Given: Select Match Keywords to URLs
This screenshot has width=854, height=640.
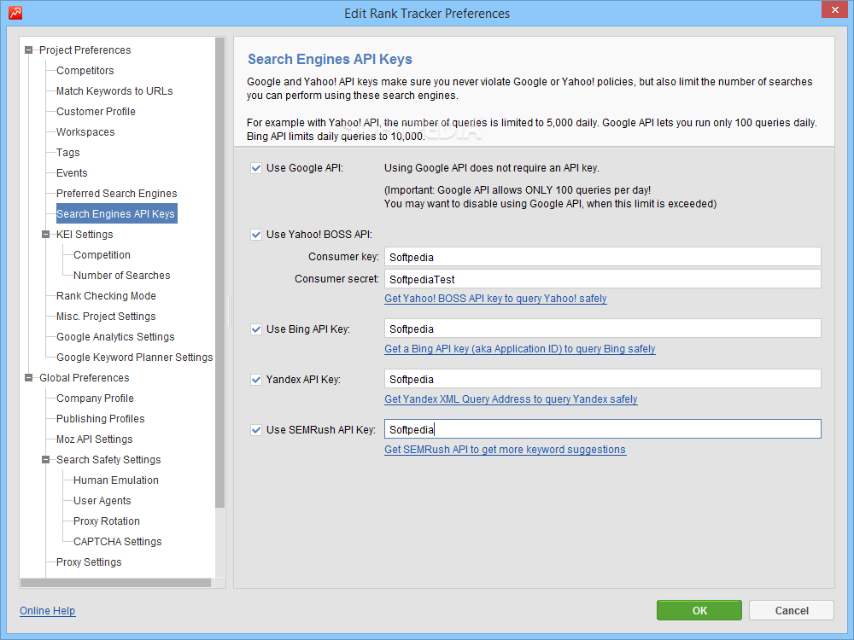Looking at the screenshot, I should (114, 91).
